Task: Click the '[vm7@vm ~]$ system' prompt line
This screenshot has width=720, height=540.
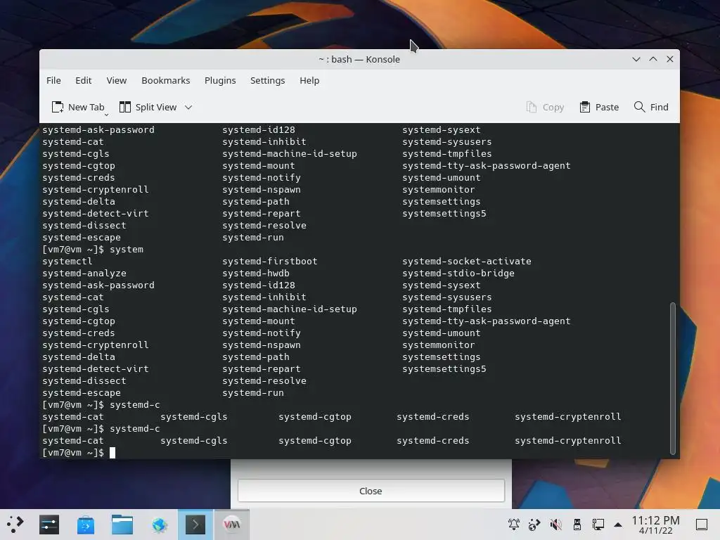Action: pos(93,250)
